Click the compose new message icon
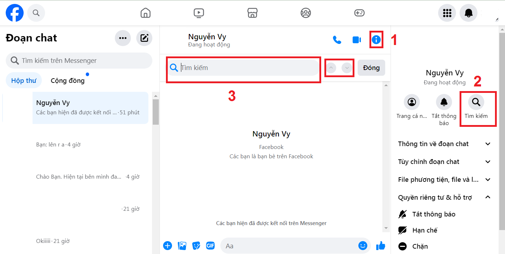Viewport: 505px width, 254px height. point(144,38)
